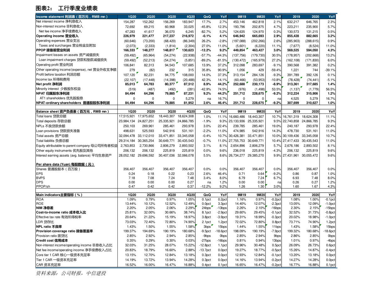Click the 1.58% ratio cell
The image size is (373, 282).
tap(314, 227)
